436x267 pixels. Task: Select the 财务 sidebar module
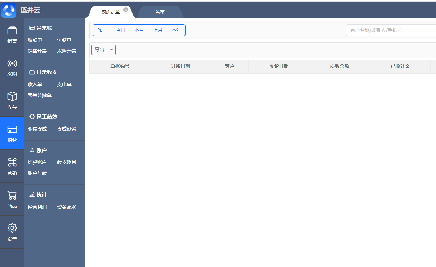[12, 133]
